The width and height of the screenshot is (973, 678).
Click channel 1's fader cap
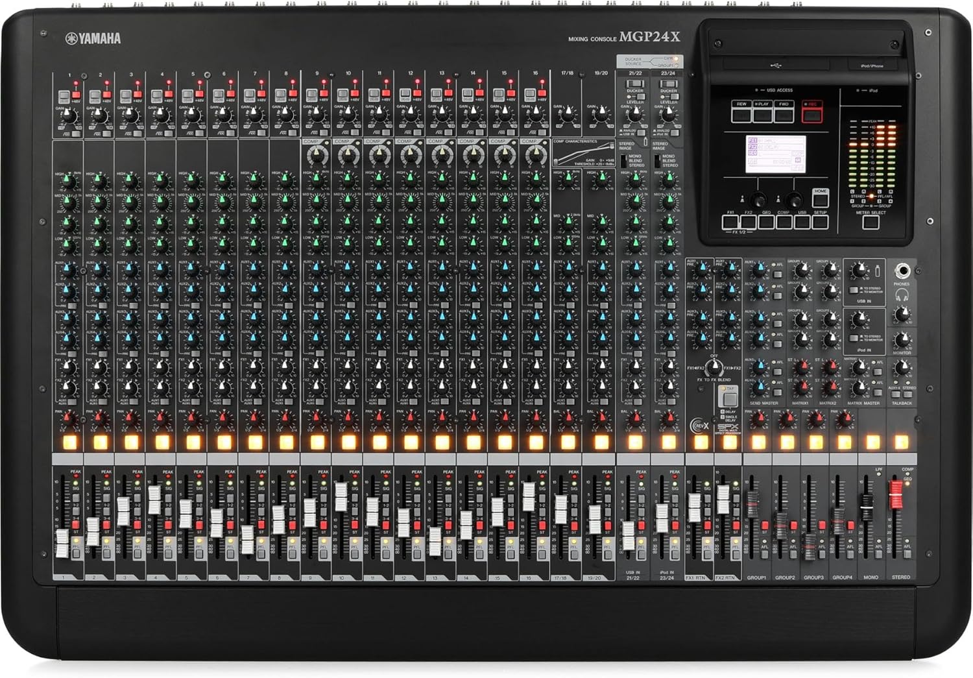coord(62,543)
